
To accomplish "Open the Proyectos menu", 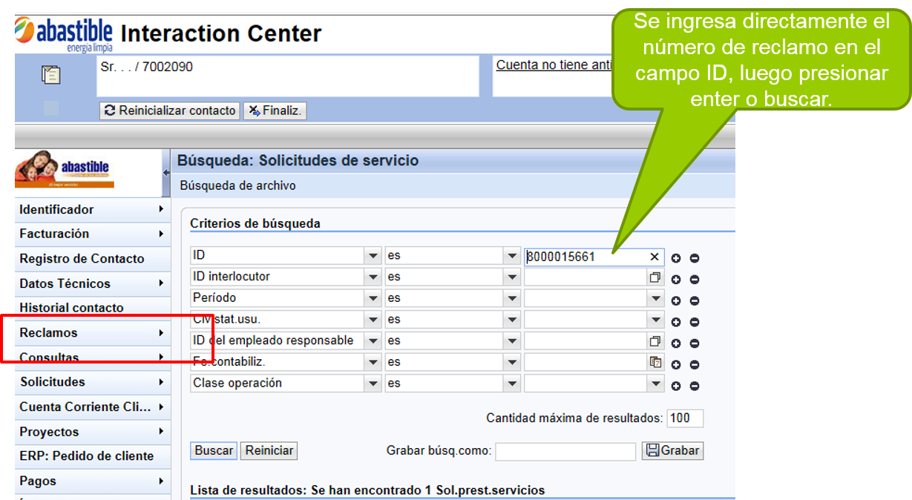I will click(93, 432).
